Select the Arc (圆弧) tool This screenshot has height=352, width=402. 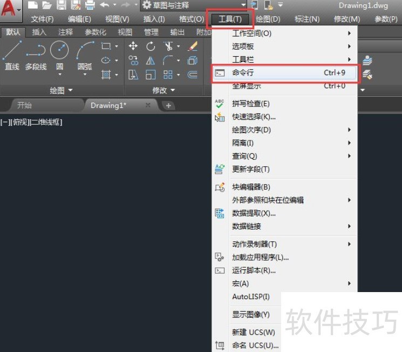(85, 55)
